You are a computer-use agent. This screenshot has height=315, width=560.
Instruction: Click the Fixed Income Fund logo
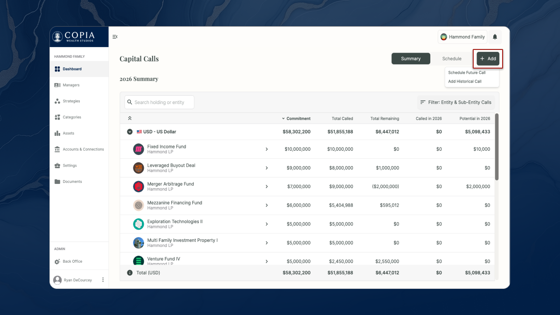pos(138,149)
